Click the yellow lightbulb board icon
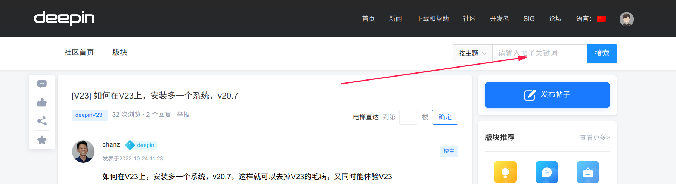Viewport: 676px width, 184px height. tap(505, 172)
